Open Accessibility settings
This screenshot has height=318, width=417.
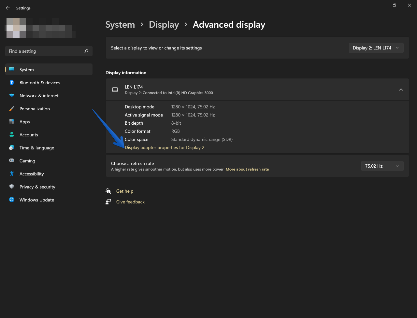tap(49, 174)
